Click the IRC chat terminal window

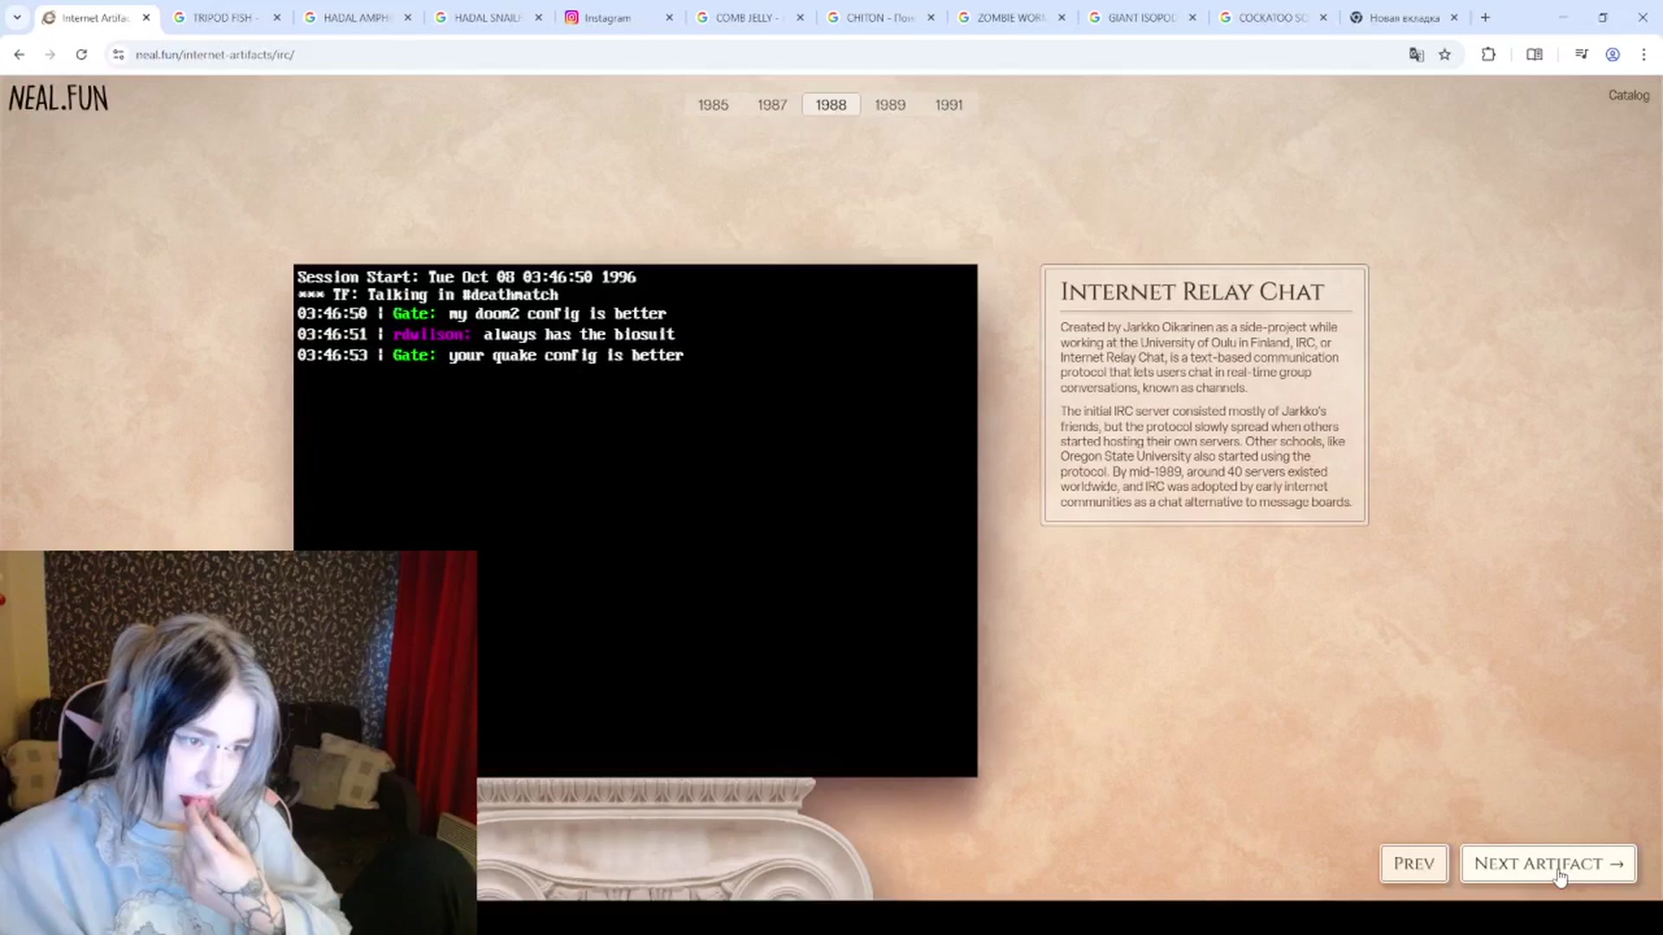(x=635, y=520)
